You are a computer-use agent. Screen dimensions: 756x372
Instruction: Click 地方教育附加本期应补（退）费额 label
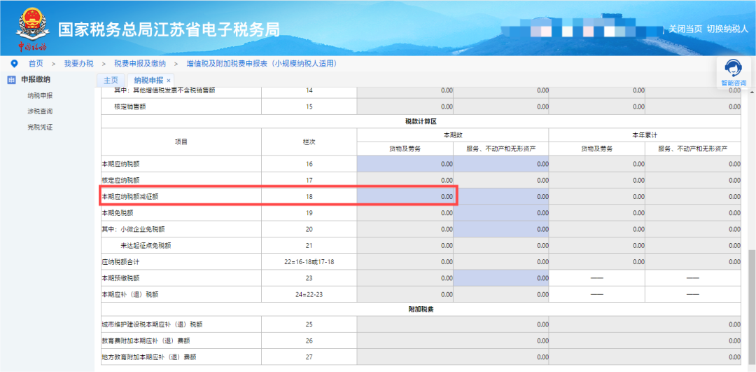click(149, 357)
